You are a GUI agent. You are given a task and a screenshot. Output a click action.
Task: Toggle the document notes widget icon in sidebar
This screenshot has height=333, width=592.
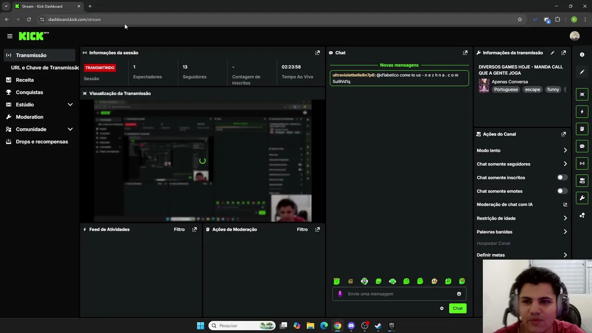582,129
